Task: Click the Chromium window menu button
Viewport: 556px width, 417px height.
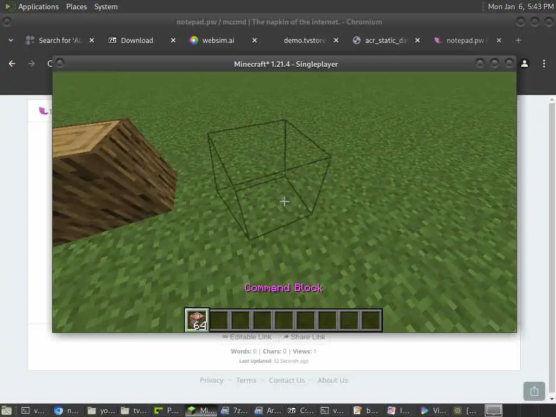Action: 7,22
